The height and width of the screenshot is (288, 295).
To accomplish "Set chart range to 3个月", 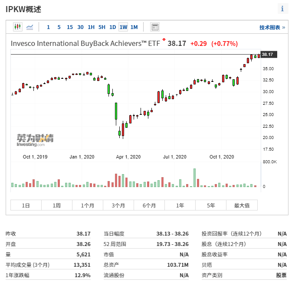I will (x=118, y=205).
